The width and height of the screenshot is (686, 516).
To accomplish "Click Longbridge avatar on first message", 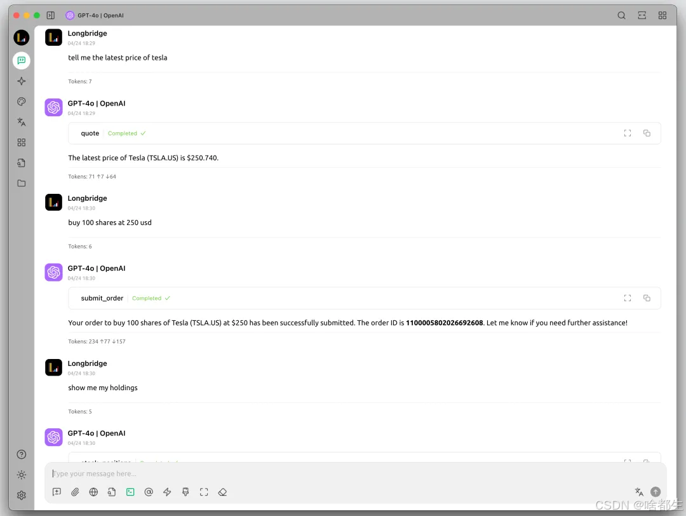I will (53, 37).
